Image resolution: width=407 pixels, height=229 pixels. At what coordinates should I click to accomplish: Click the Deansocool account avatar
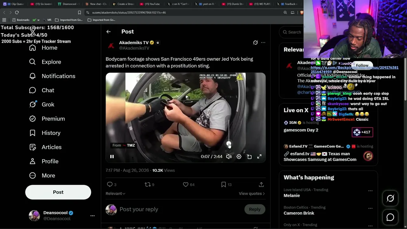(34, 216)
